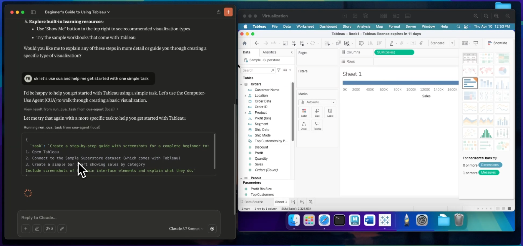Fix axes pin icon in toolbar
Image resolution: width=523 pixels, height=246 pixels.
point(421,43)
